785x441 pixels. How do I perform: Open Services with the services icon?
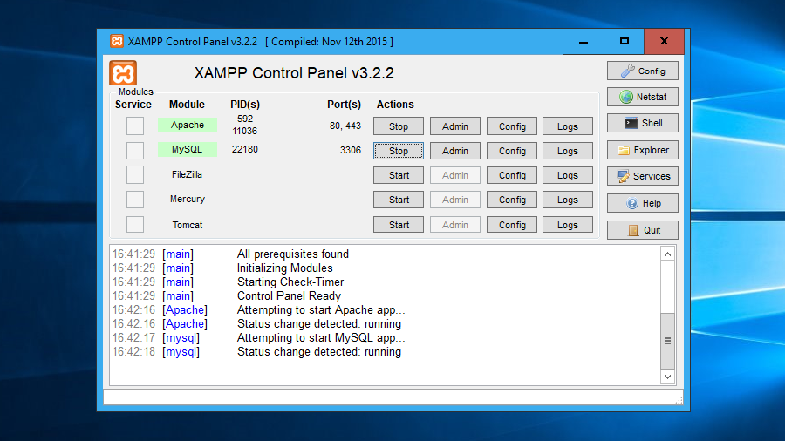click(642, 176)
